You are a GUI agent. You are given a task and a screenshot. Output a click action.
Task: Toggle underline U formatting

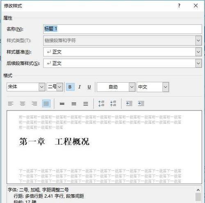point(89,87)
